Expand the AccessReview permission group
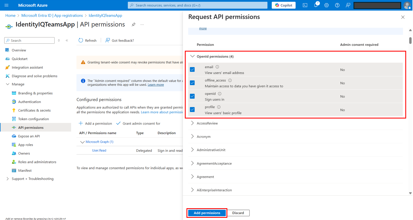The width and height of the screenshot is (413, 220). click(192, 123)
